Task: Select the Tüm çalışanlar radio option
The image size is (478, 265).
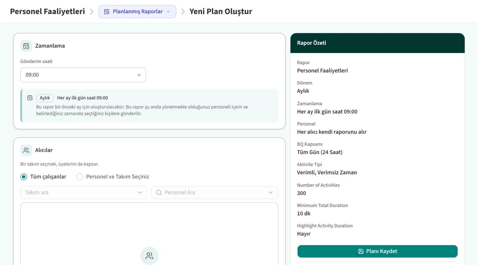Action: (24, 177)
